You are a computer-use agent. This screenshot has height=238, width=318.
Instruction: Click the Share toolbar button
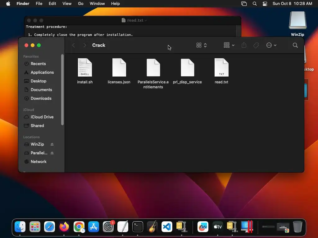click(244, 45)
